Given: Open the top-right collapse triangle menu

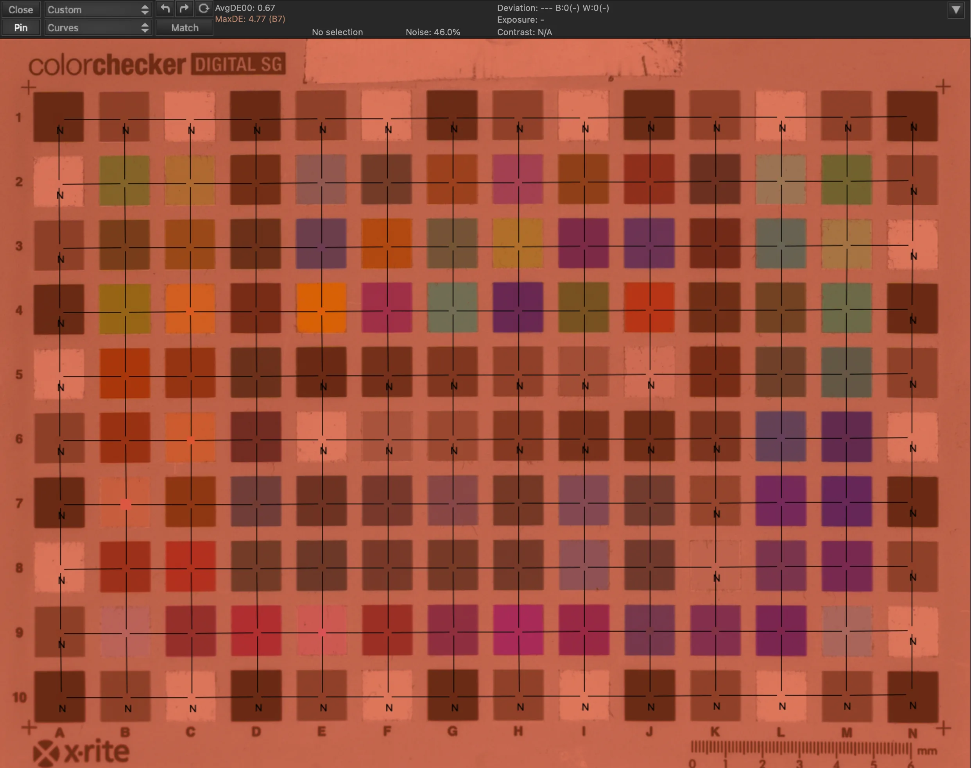Looking at the screenshot, I should point(956,9).
